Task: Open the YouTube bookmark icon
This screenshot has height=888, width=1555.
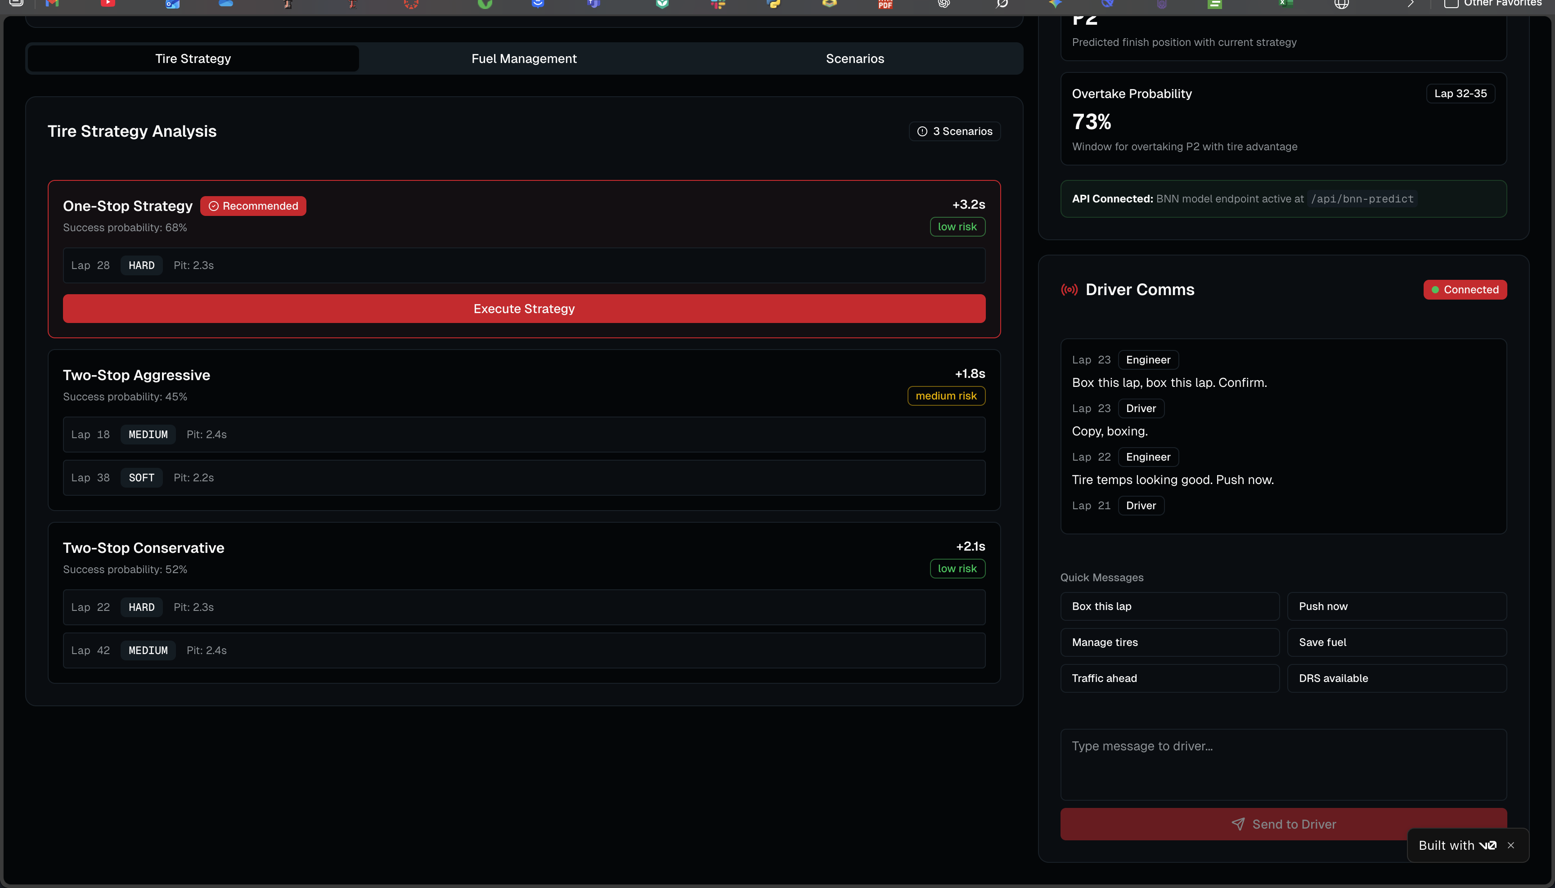Action: tap(108, 4)
